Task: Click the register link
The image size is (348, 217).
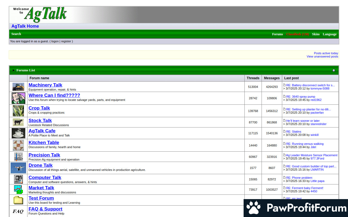Action: click(66, 42)
